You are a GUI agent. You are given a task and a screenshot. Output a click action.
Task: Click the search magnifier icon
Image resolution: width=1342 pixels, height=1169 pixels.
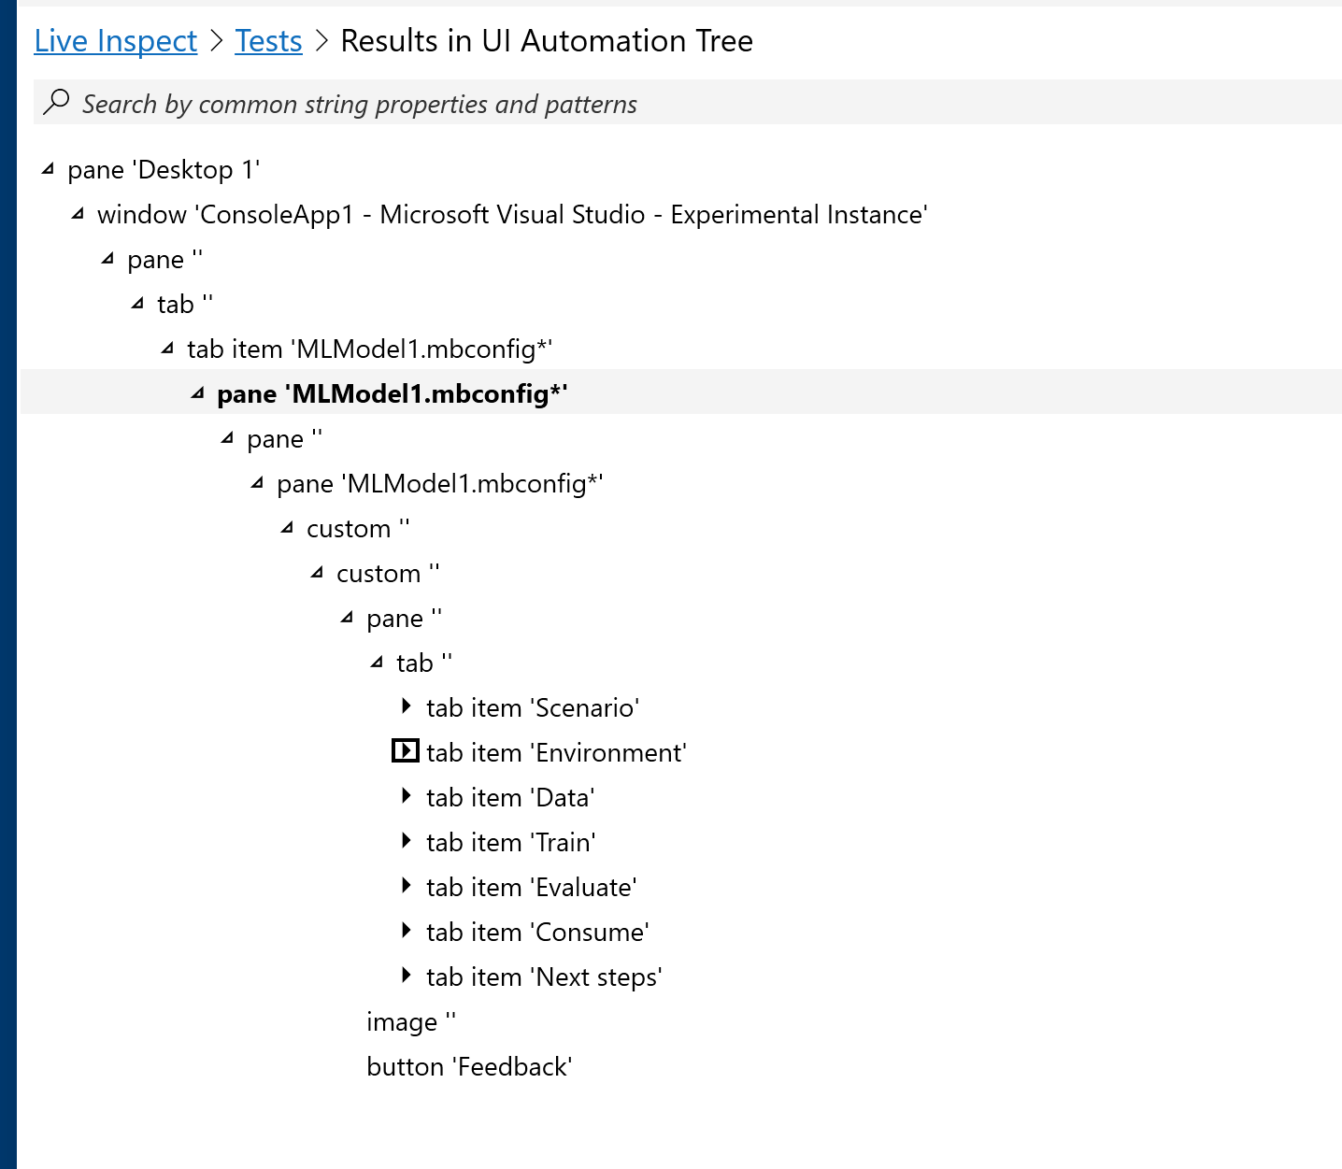(56, 101)
